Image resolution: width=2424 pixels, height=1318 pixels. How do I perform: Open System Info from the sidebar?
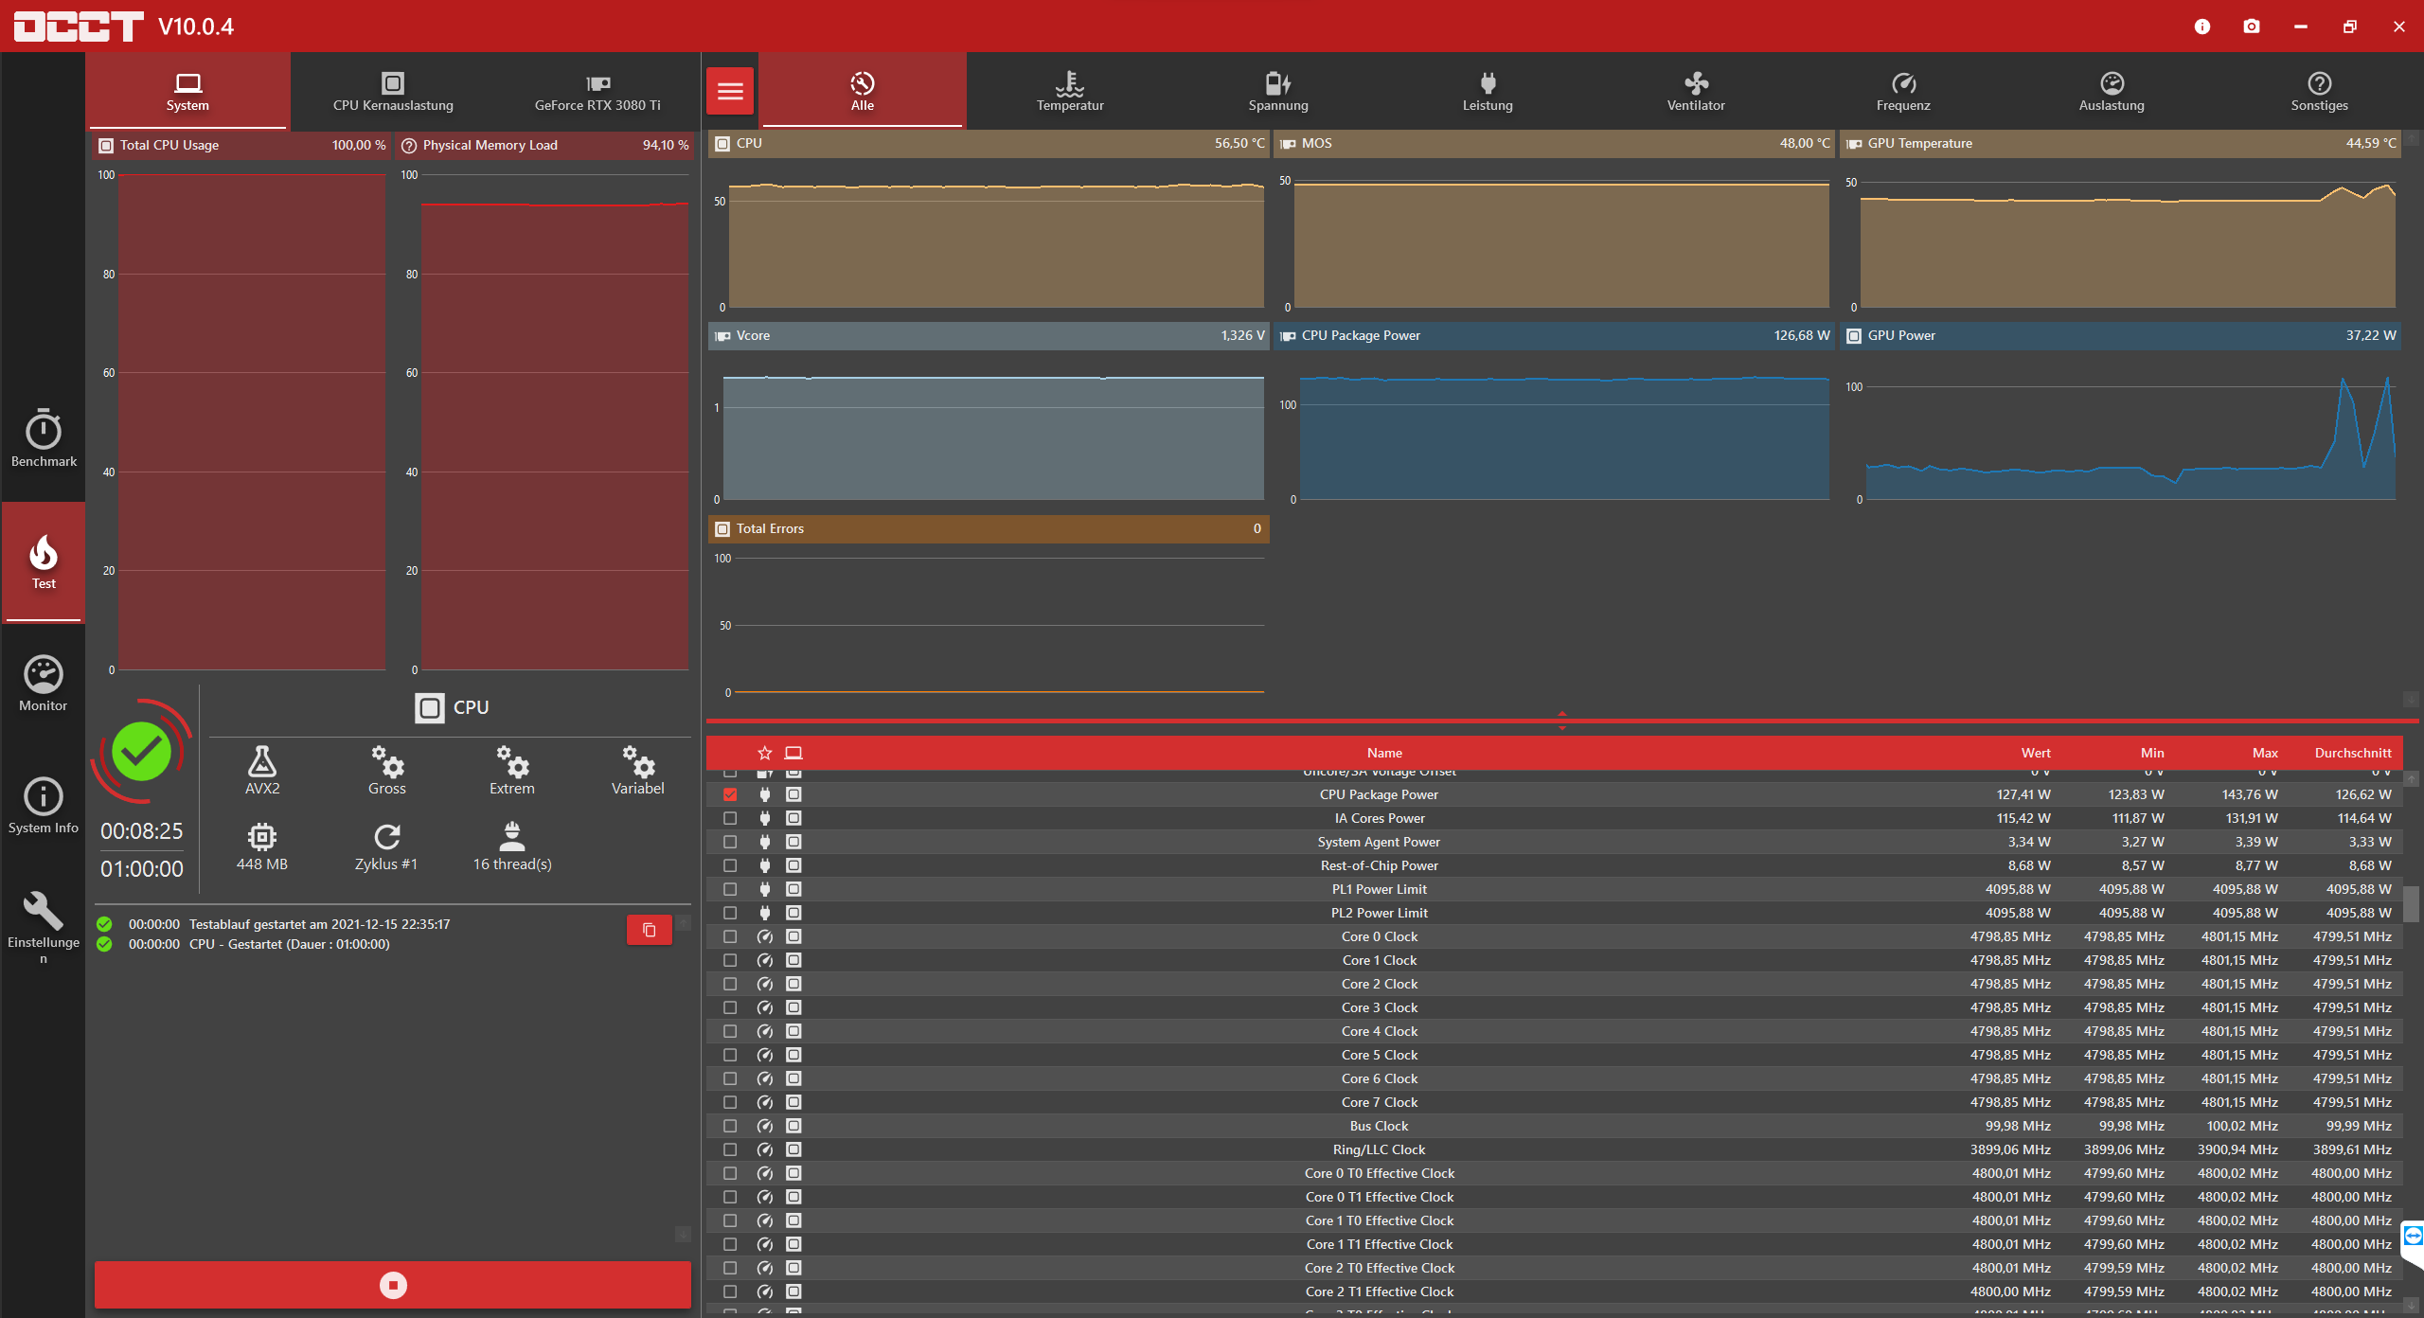click(x=44, y=803)
